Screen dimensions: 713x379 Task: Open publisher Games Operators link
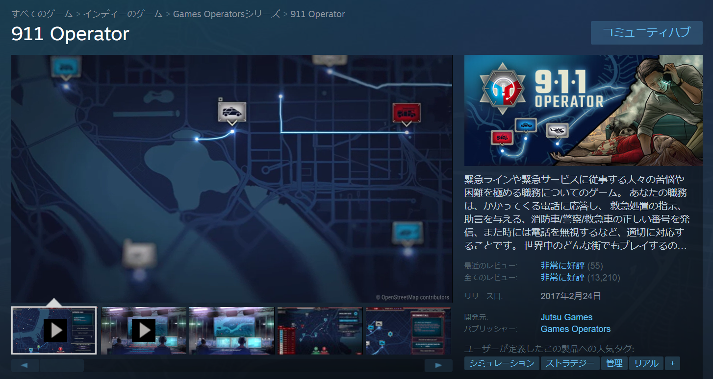pyautogui.click(x=575, y=329)
